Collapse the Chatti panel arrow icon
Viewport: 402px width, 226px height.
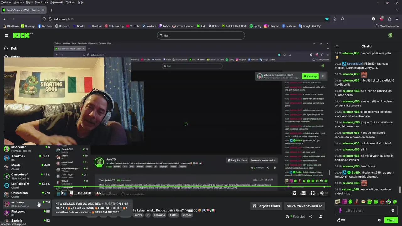pyautogui.click(x=337, y=46)
